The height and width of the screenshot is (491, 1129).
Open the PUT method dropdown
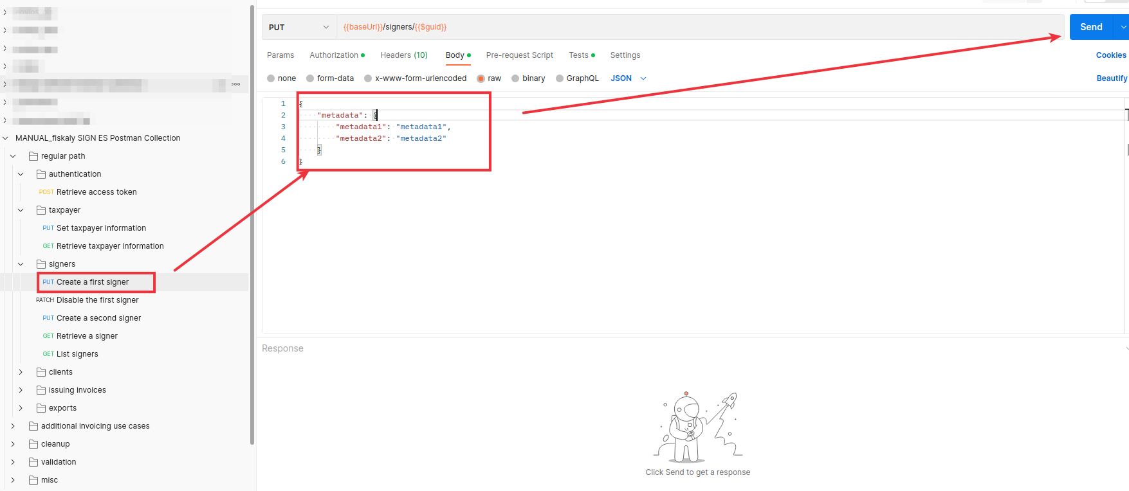pyautogui.click(x=298, y=27)
